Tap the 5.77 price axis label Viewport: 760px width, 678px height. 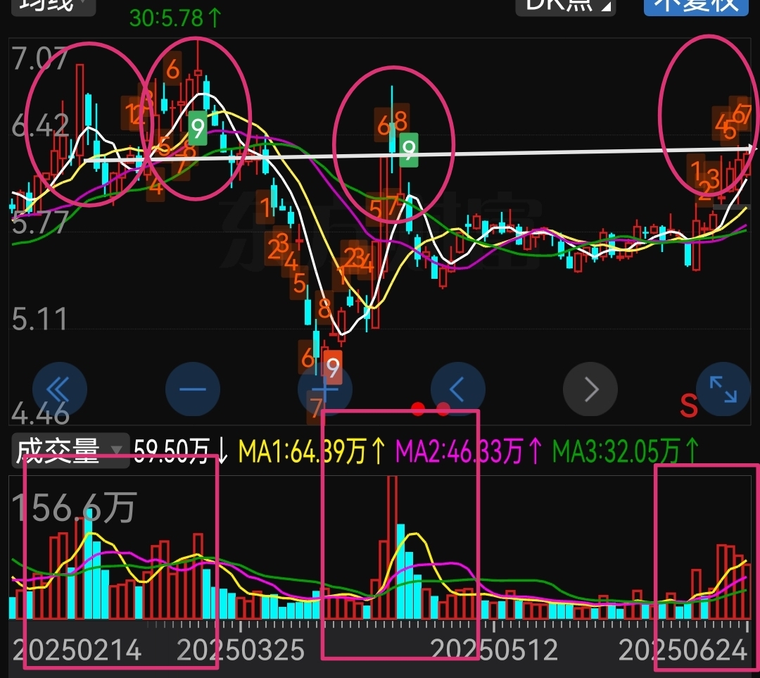point(39,222)
